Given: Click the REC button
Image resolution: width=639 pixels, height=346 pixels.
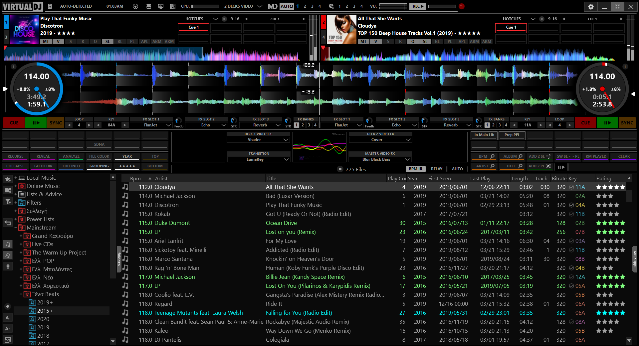Looking at the screenshot, I should click(418, 6).
